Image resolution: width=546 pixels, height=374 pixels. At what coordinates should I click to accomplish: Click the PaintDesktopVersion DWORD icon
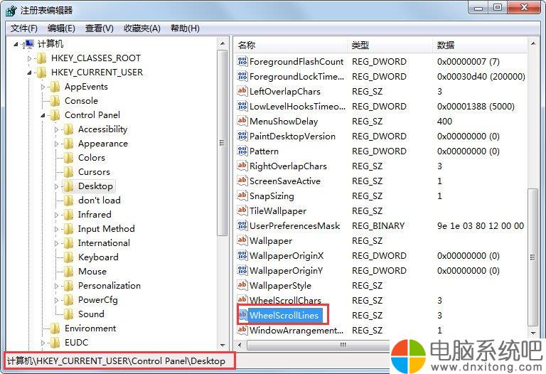point(242,136)
